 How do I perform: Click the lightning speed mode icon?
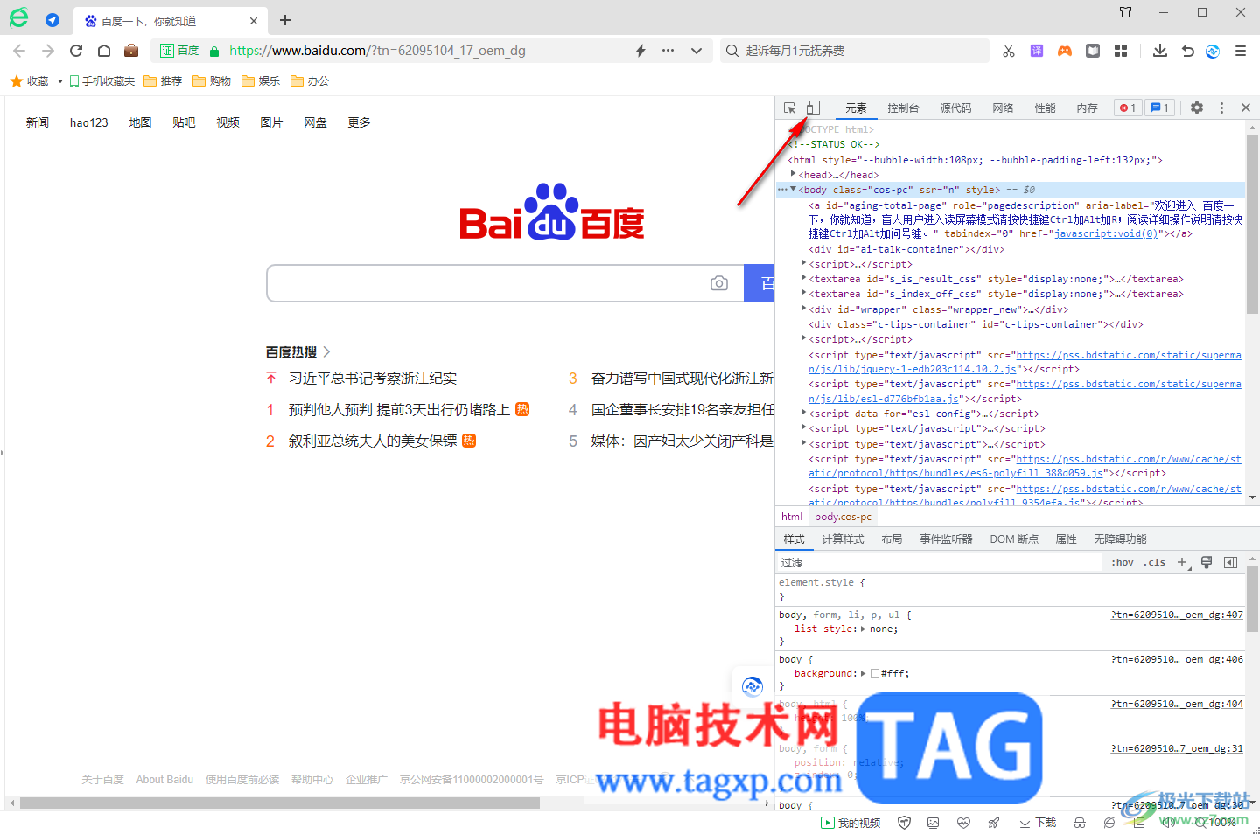(x=640, y=51)
